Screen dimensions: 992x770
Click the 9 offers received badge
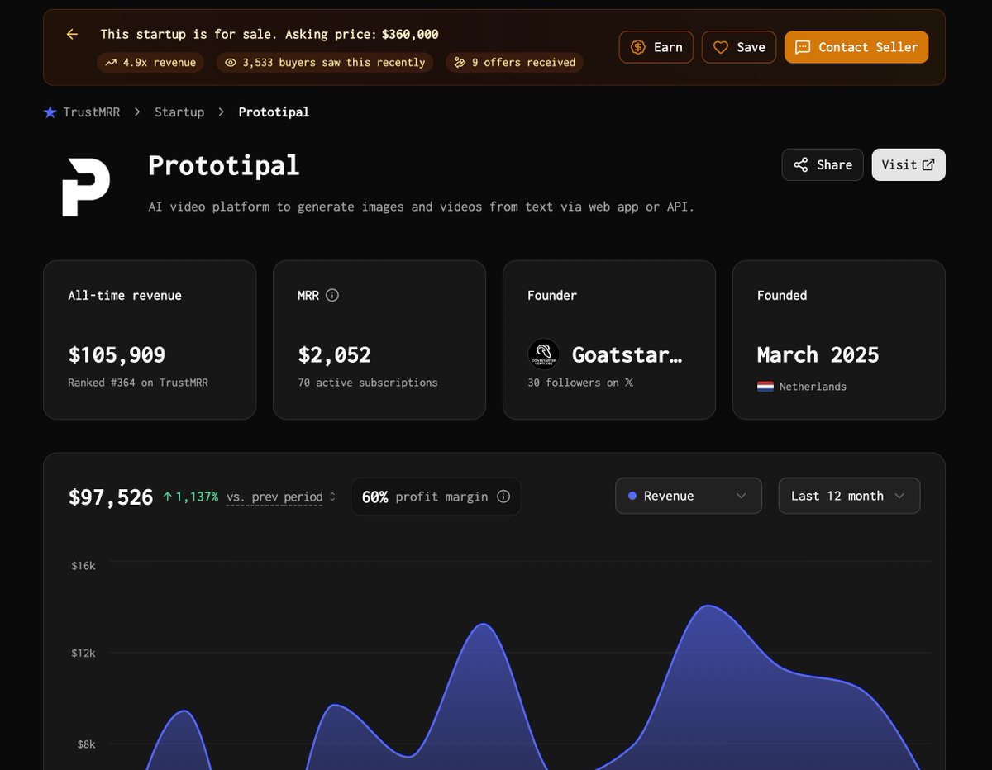514,62
